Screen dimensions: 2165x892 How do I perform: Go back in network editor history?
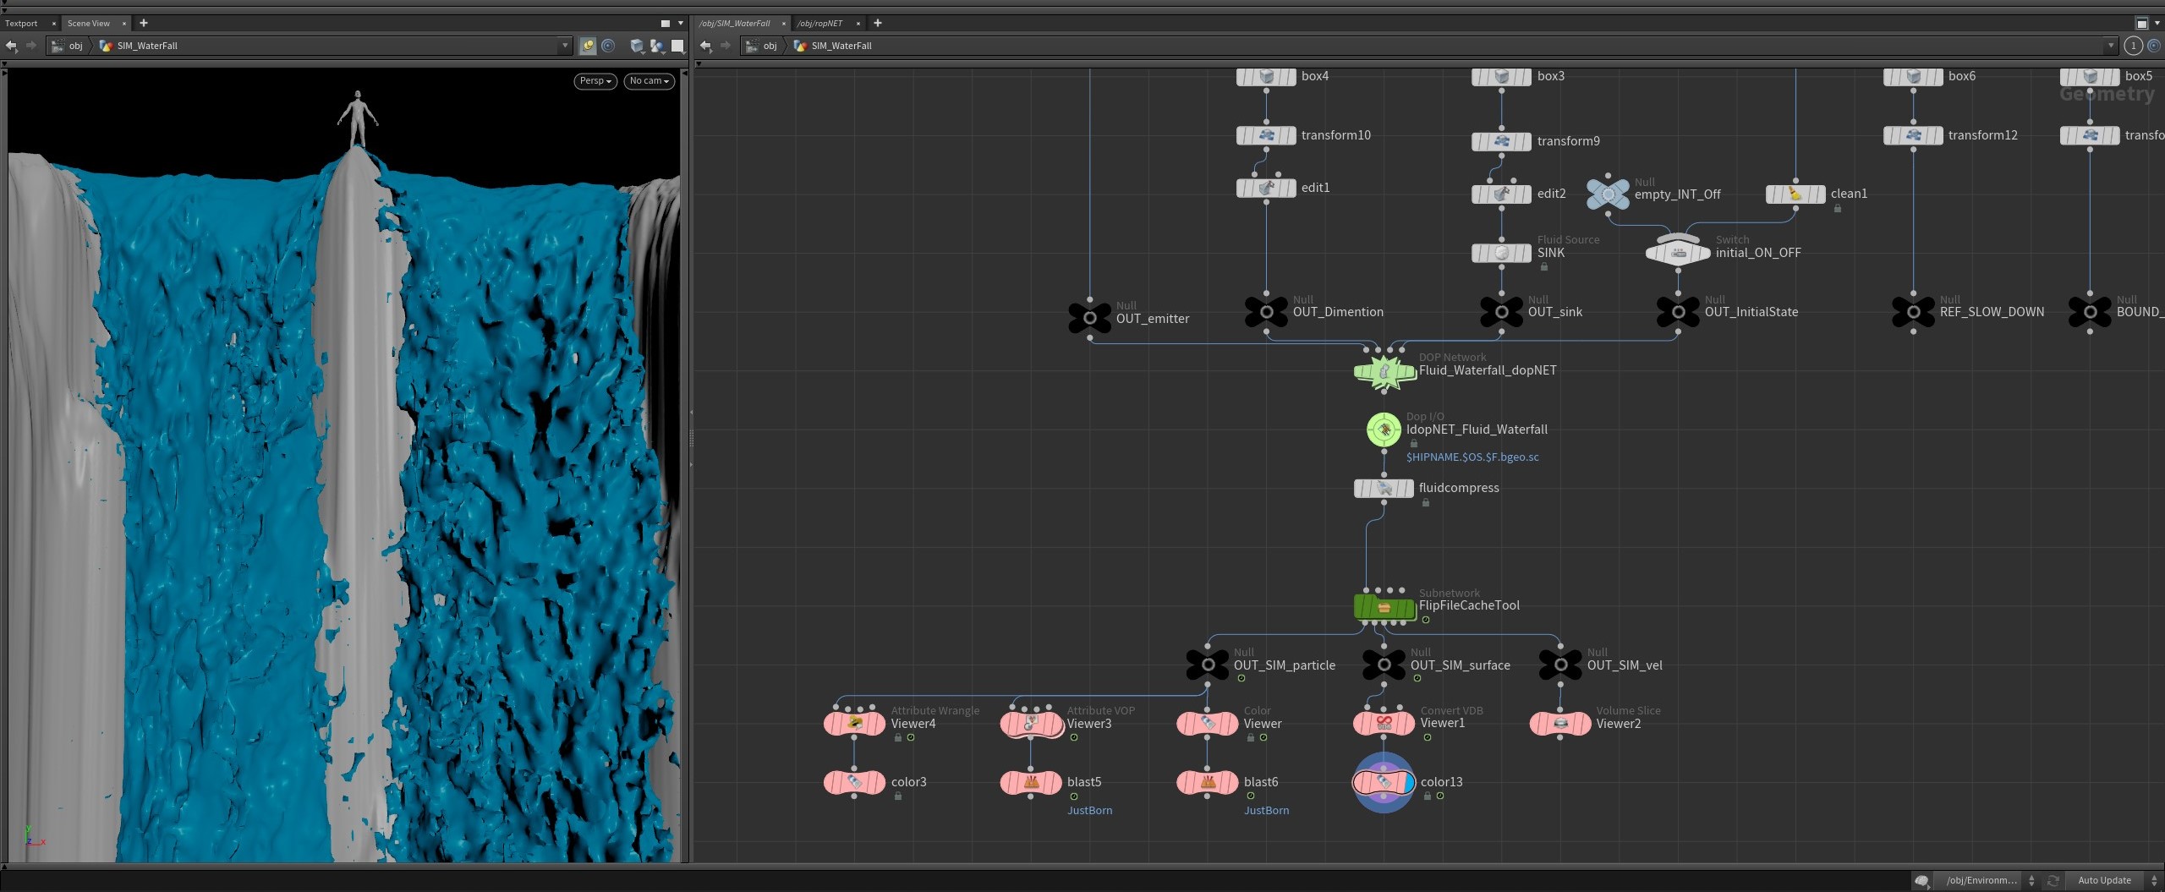[705, 46]
